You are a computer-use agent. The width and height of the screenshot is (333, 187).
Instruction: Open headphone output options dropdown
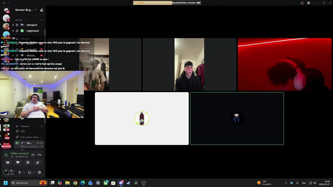34,172
